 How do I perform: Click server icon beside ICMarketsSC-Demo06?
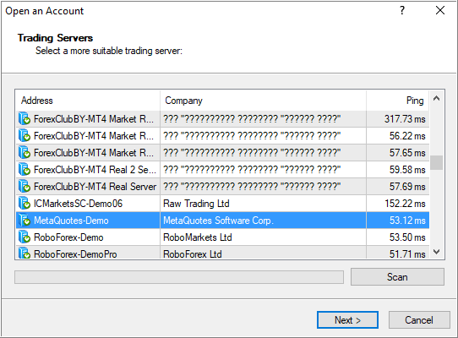[x=25, y=204]
